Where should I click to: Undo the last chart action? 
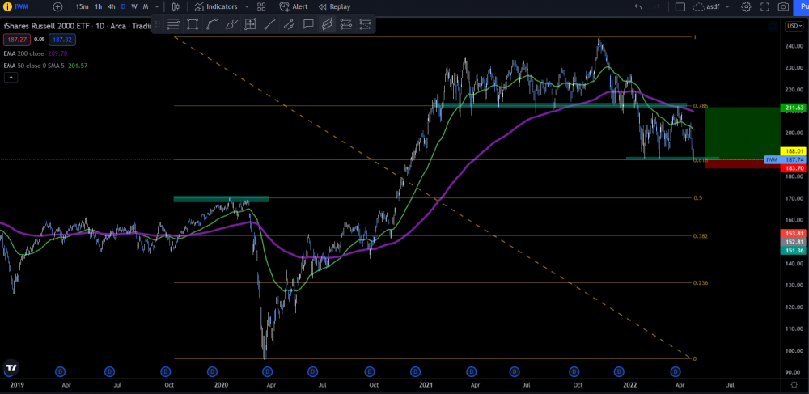(x=638, y=6)
